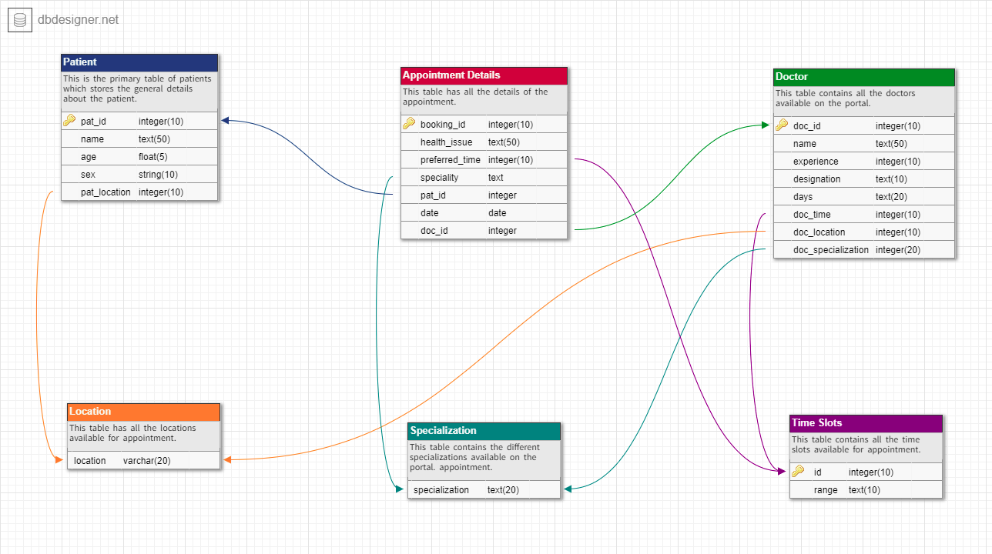Viewport: 992px width, 554px height.
Task: Click the sex field row
Action: [139, 174]
